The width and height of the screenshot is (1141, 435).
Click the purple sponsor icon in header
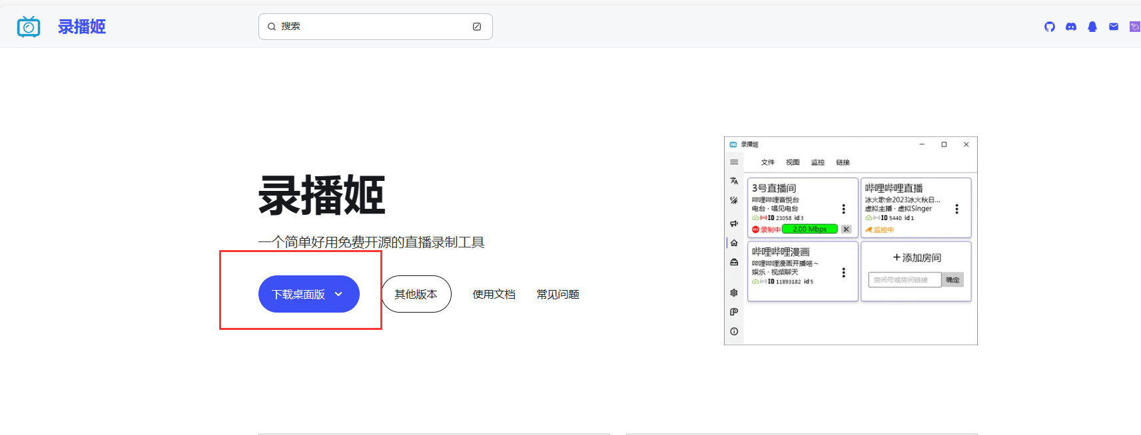click(x=1134, y=27)
